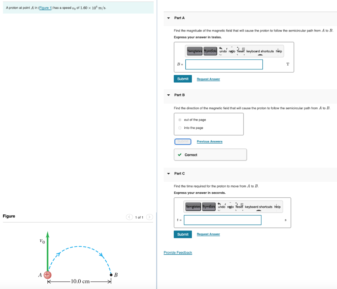Open help from Part A equation toolbar
Image resolution: width=337 pixels, height=289 pixels.
[279, 51]
